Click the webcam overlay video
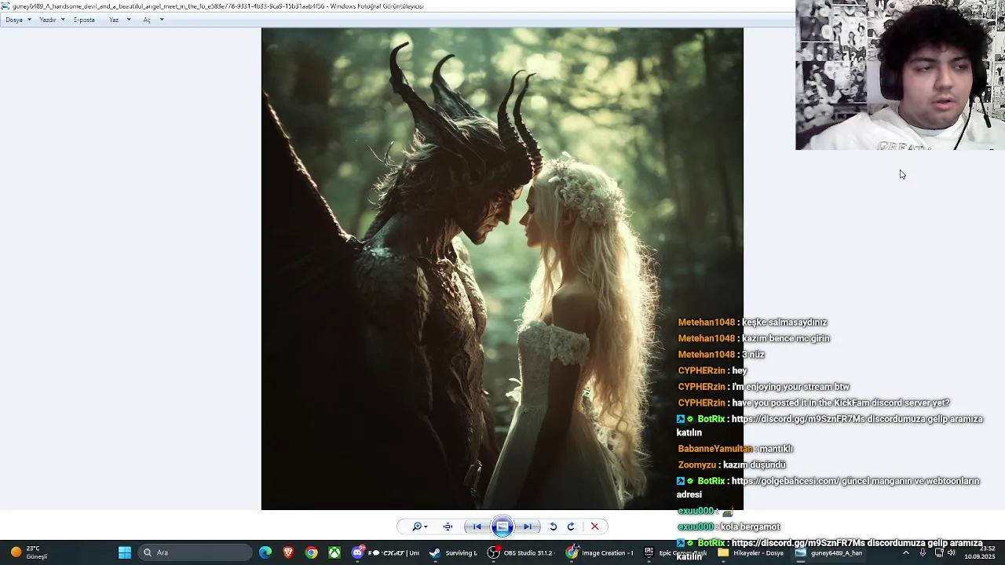1005x565 pixels. 900,75
